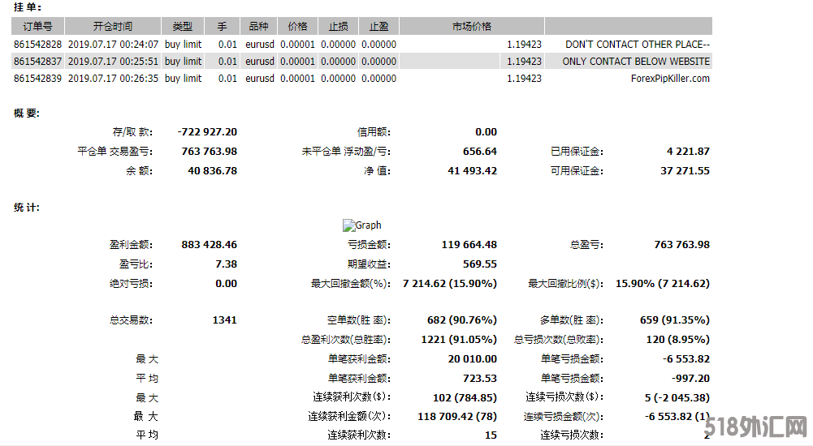The image size is (813, 446).
Task: Click the 盈亏比 label
Action: pyautogui.click(x=136, y=264)
